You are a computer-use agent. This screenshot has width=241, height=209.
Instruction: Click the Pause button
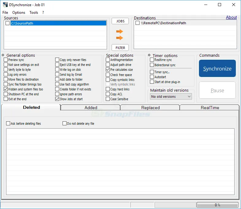pos(217,90)
